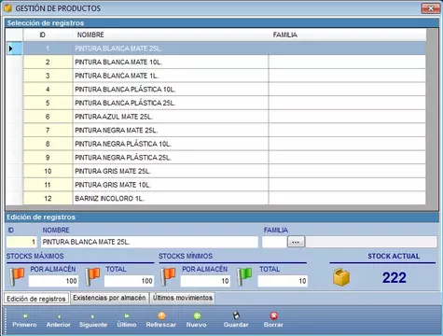Select the Edición de registros tab
This screenshot has height=336, width=443.
click(x=36, y=299)
